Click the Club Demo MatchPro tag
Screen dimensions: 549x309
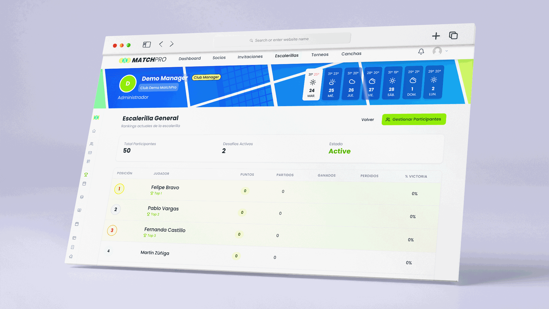tap(158, 88)
